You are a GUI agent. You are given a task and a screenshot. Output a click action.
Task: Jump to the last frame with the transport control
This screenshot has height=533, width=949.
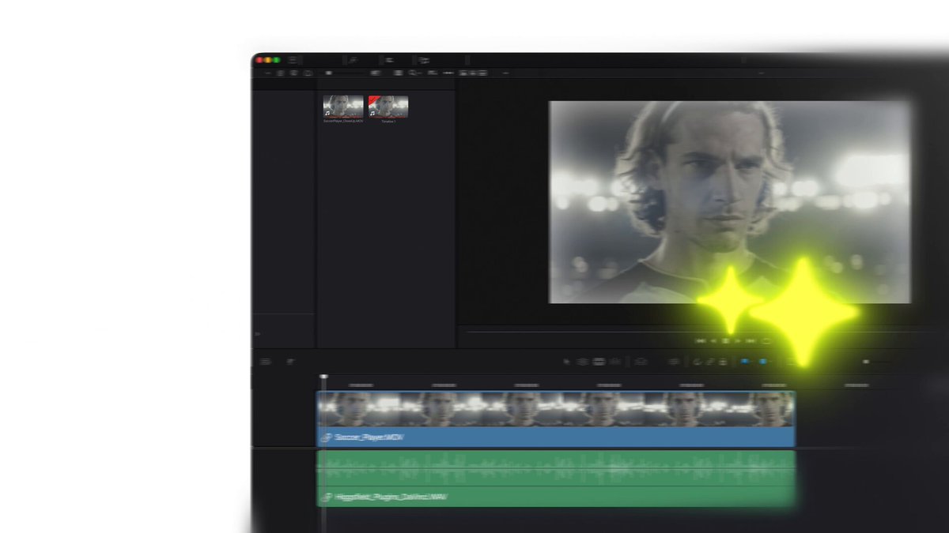[x=751, y=341]
